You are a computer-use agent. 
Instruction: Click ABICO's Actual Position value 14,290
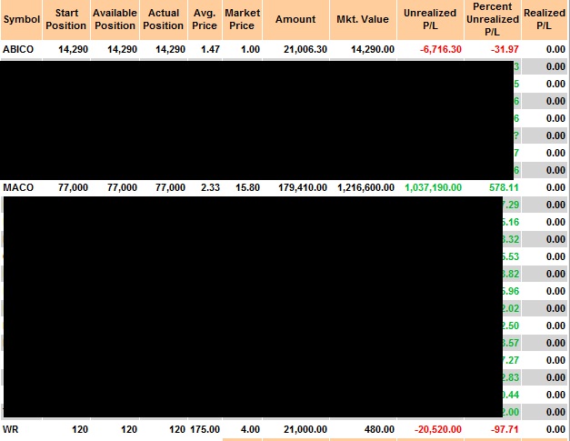click(171, 49)
